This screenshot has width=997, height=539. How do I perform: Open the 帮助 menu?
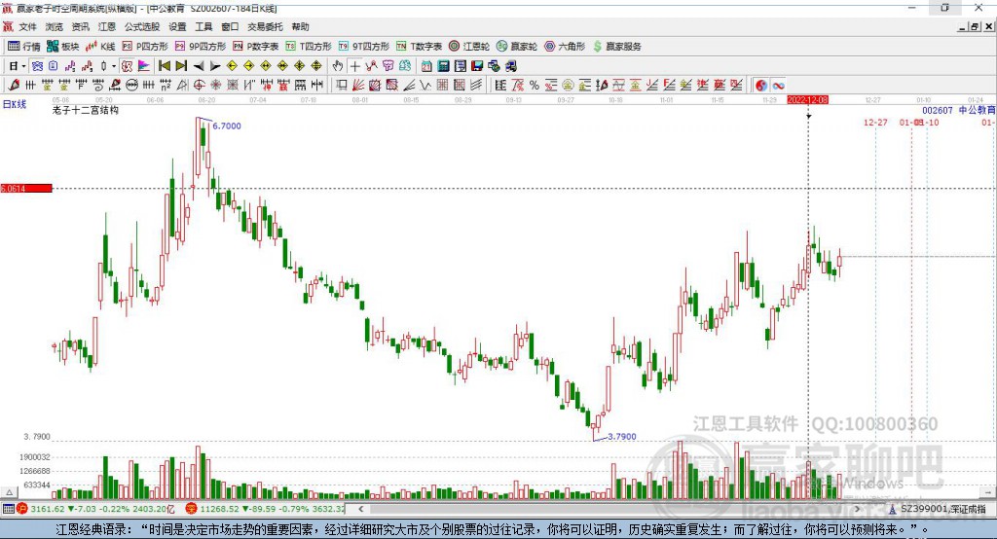(x=300, y=26)
